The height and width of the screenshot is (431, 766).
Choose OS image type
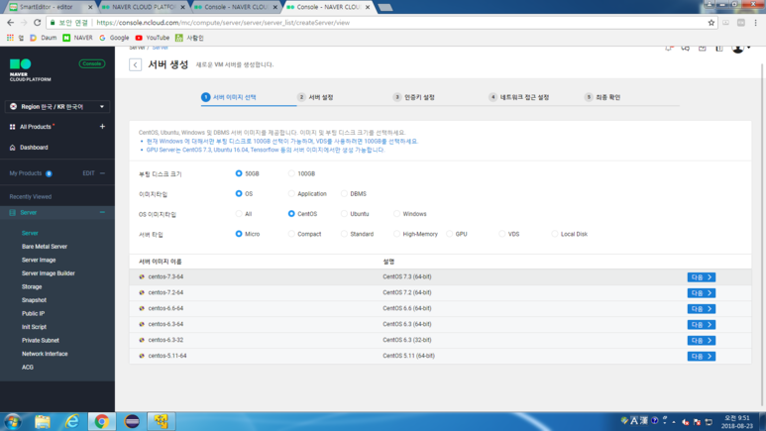click(x=239, y=193)
